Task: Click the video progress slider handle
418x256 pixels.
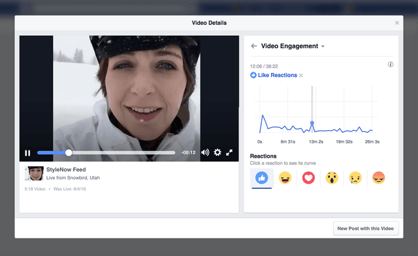Action: (x=69, y=152)
